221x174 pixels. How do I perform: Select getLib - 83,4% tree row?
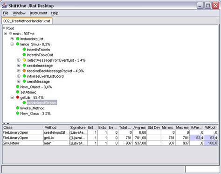[x=32, y=98]
